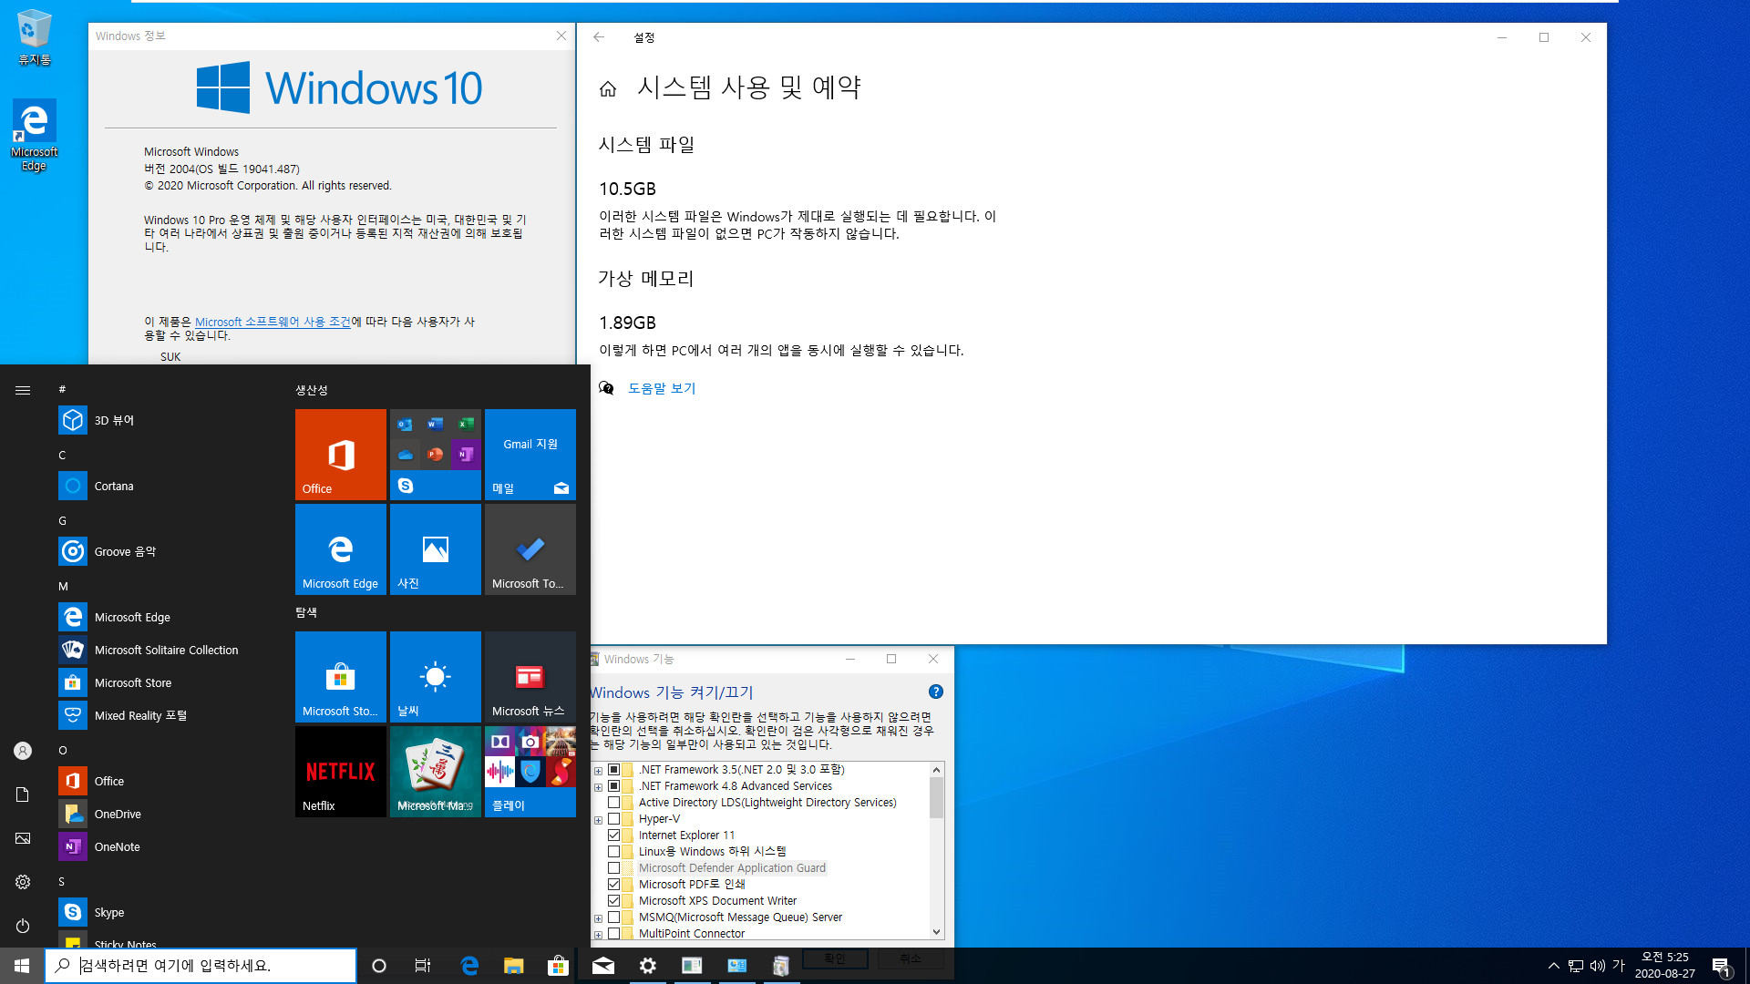Open Documents icon in Start sidebar

pyautogui.click(x=23, y=794)
